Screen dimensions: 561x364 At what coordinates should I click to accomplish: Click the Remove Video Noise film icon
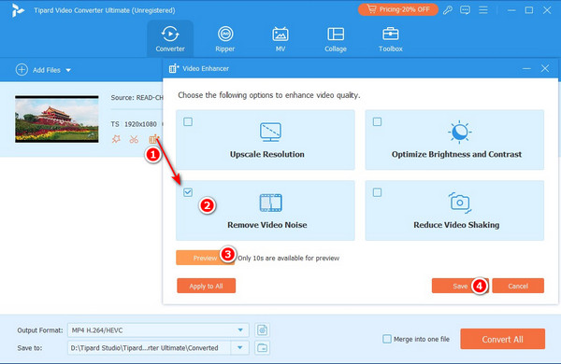point(270,203)
